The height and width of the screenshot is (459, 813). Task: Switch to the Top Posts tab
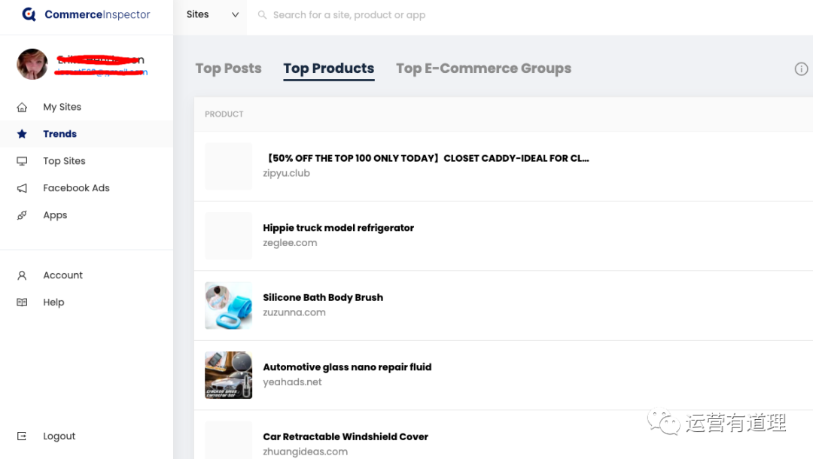point(228,68)
